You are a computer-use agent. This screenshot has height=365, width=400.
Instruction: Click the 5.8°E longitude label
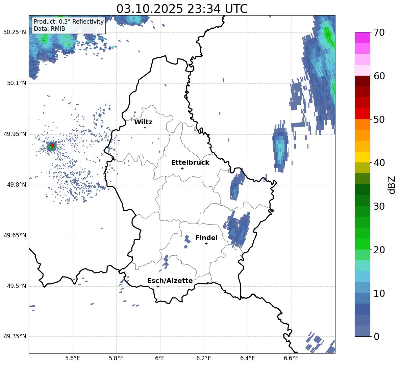point(116,359)
